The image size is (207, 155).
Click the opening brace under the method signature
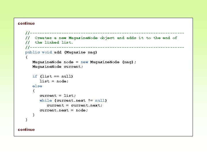[x=26, y=57]
